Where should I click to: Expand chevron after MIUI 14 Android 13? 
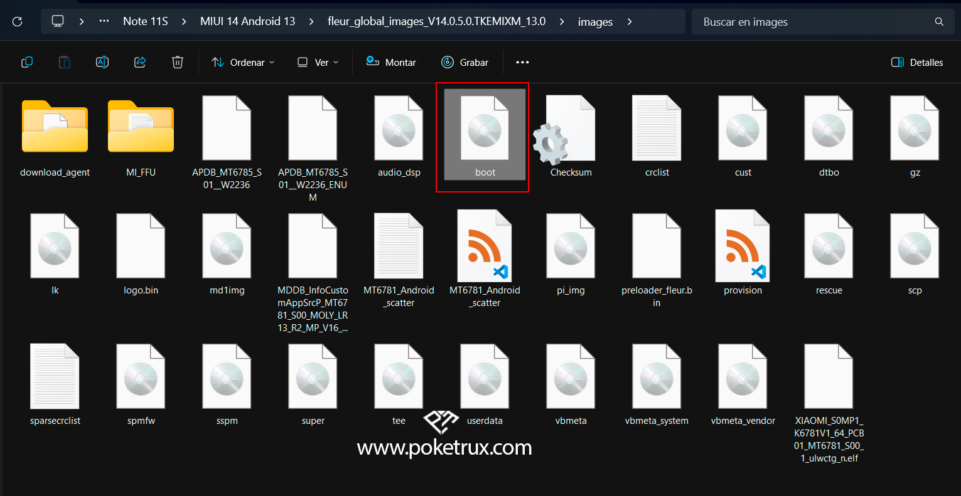tap(311, 21)
